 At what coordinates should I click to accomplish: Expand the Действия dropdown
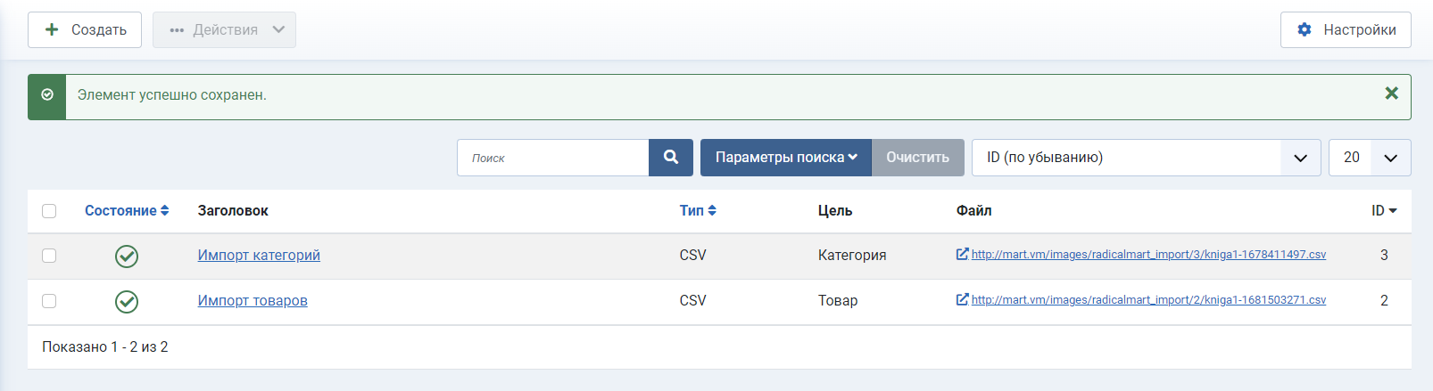(224, 29)
